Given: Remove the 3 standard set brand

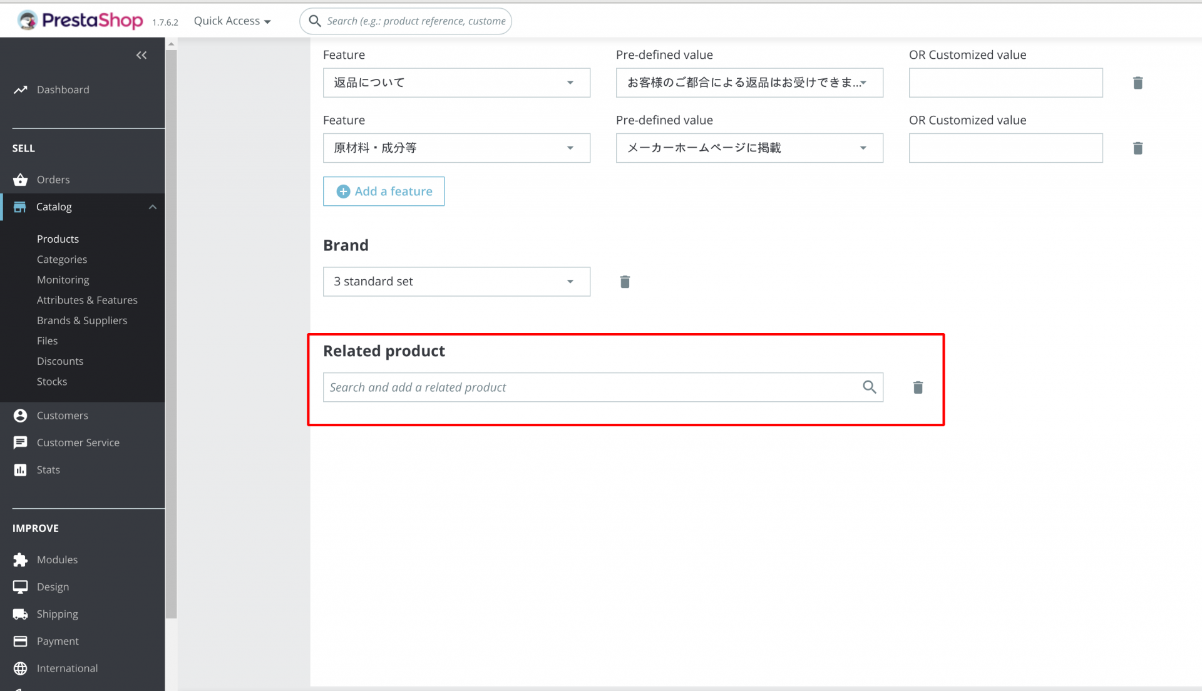Looking at the screenshot, I should coord(625,282).
